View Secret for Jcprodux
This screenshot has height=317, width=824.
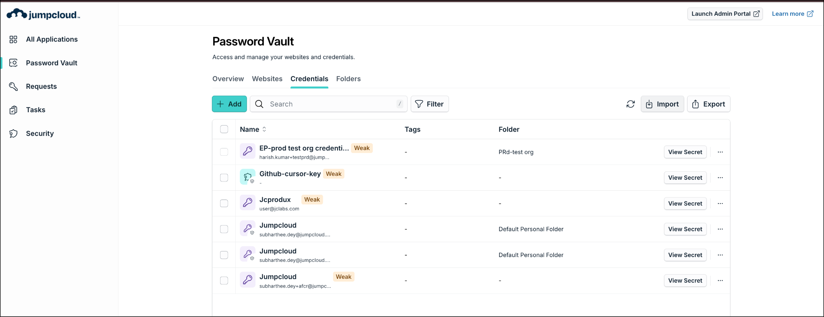(685, 204)
